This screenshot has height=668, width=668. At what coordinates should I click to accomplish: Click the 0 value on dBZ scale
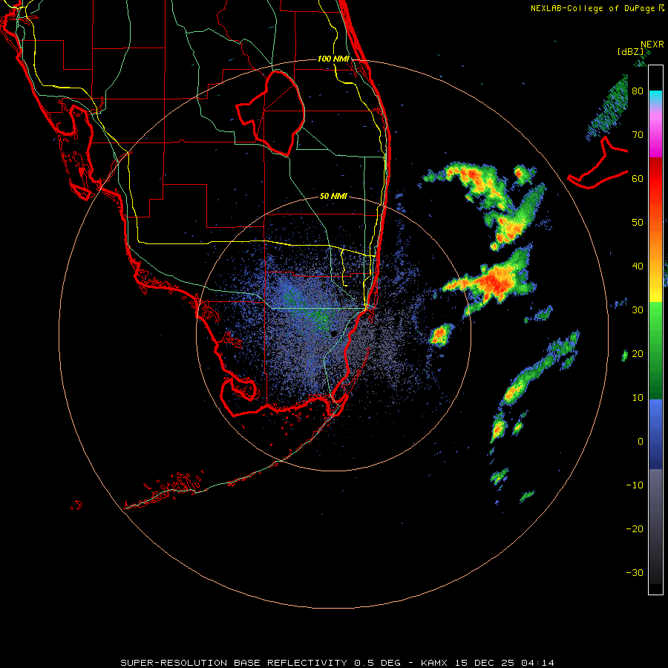pos(641,442)
